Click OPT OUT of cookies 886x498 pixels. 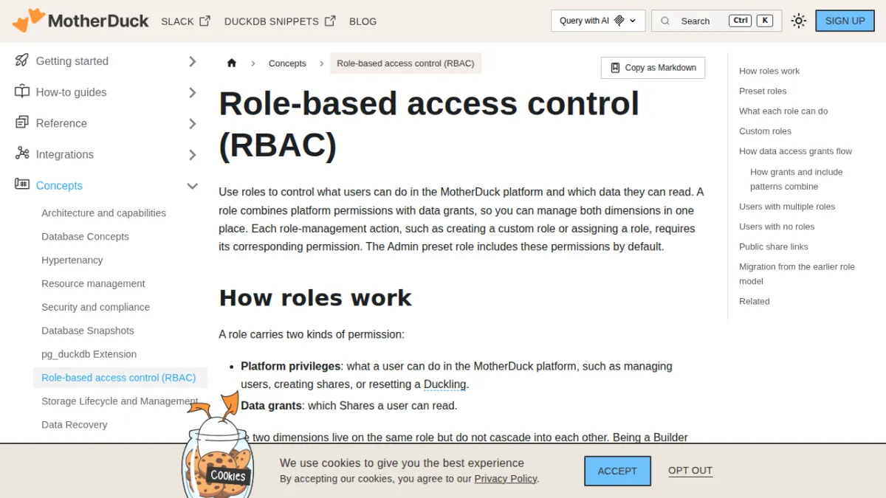(x=690, y=471)
